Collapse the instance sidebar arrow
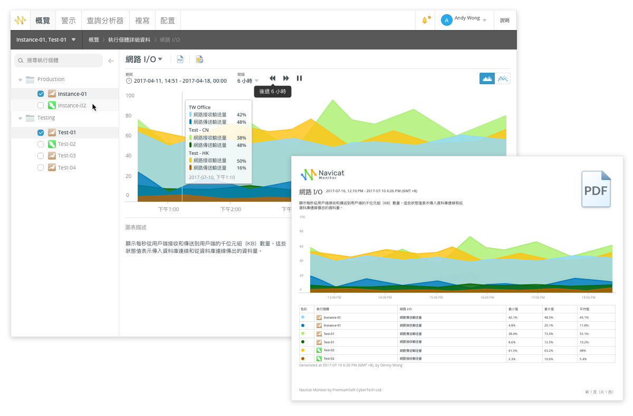The image size is (633, 416). click(x=111, y=61)
